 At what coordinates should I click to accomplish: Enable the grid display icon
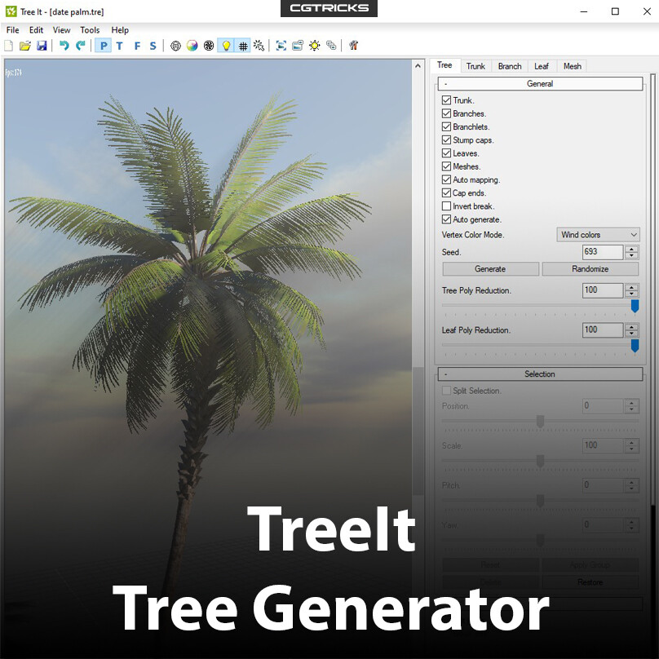coord(242,46)
